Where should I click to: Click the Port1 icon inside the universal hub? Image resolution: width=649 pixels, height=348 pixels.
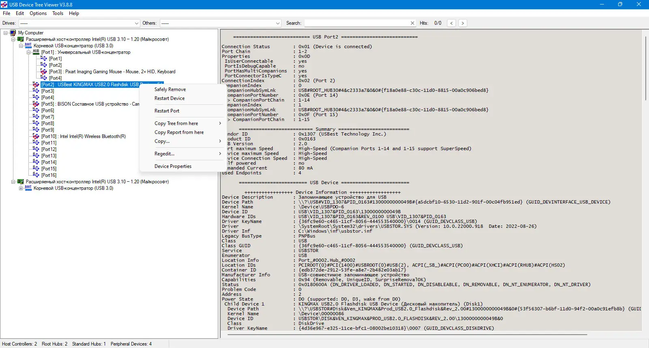pyautogui.click(x=44, y=59)
